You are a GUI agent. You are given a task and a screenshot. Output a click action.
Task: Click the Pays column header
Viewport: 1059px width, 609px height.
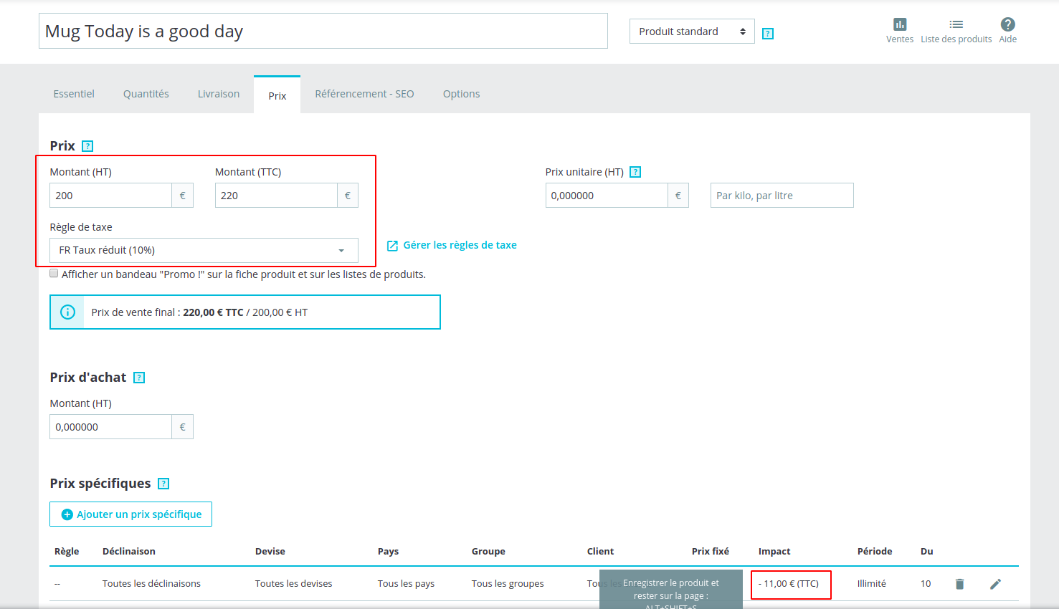[388, 551]
